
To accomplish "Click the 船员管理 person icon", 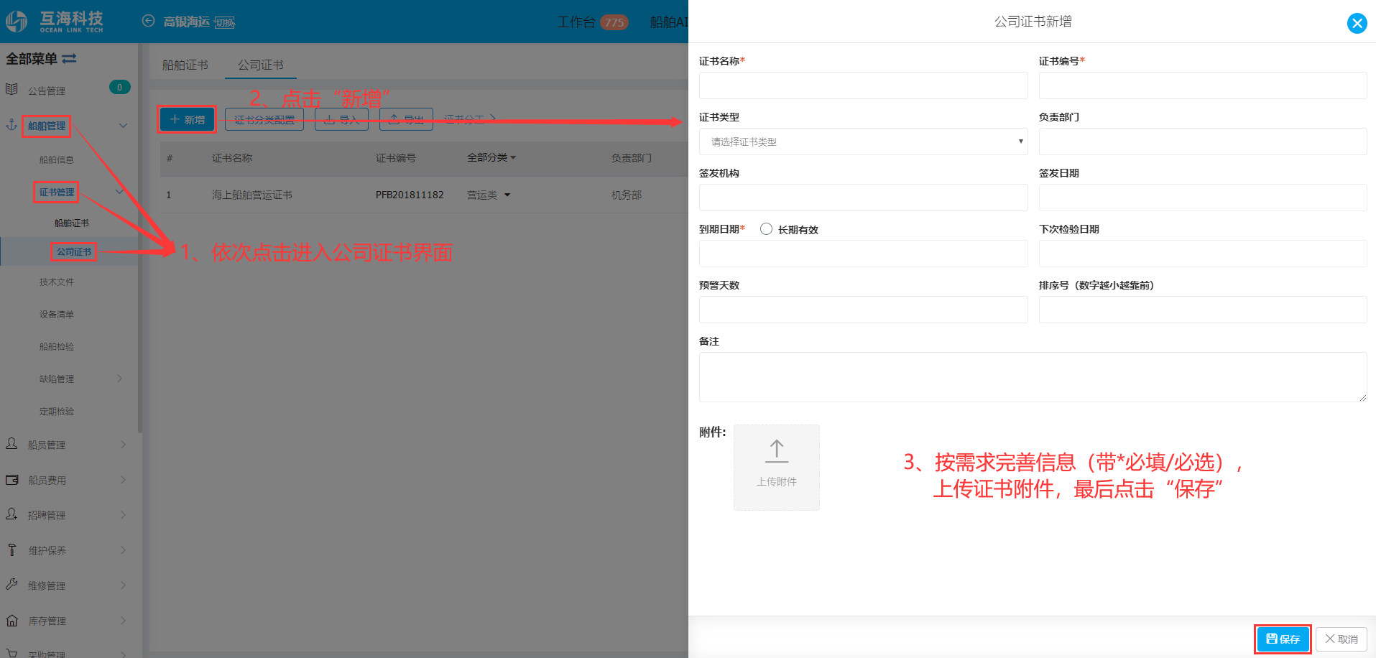I will [11, 444].
